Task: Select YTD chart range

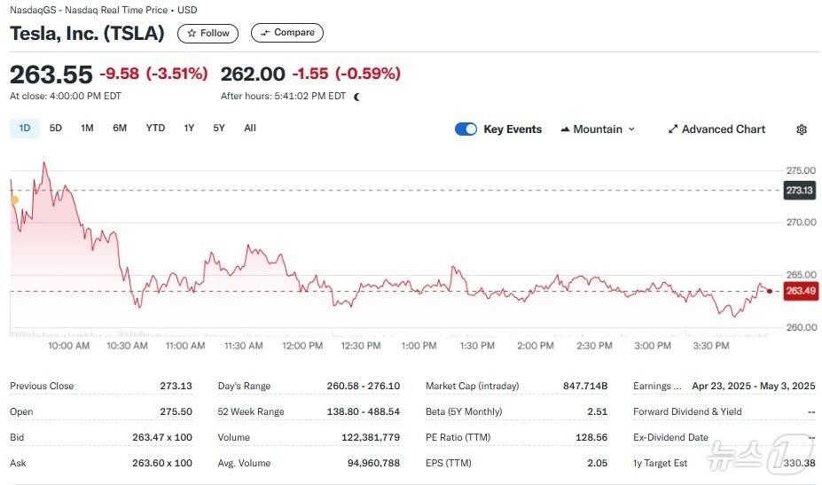Action: 155,129
